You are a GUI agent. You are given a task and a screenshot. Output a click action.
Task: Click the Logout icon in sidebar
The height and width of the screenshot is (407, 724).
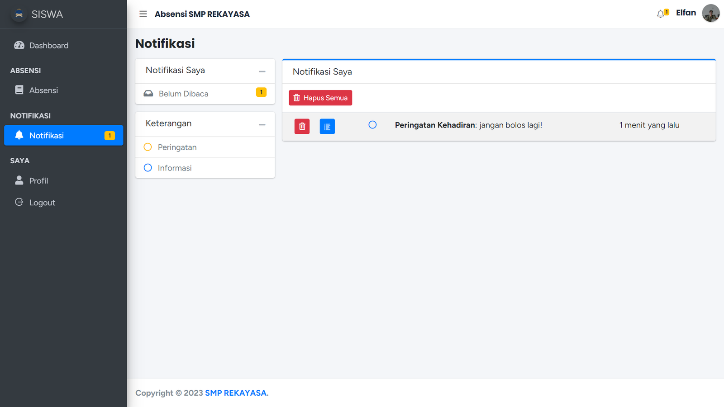(19, 202)
